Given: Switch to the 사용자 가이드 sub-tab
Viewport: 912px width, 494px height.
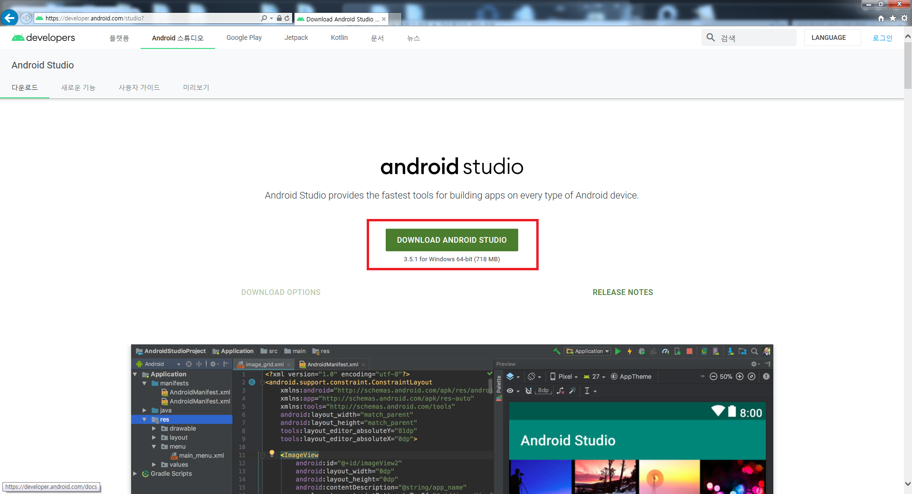Looking at the screenshot, I should 139,87.
